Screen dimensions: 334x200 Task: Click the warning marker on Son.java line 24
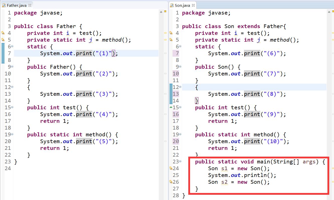click(x=171, y=168)
